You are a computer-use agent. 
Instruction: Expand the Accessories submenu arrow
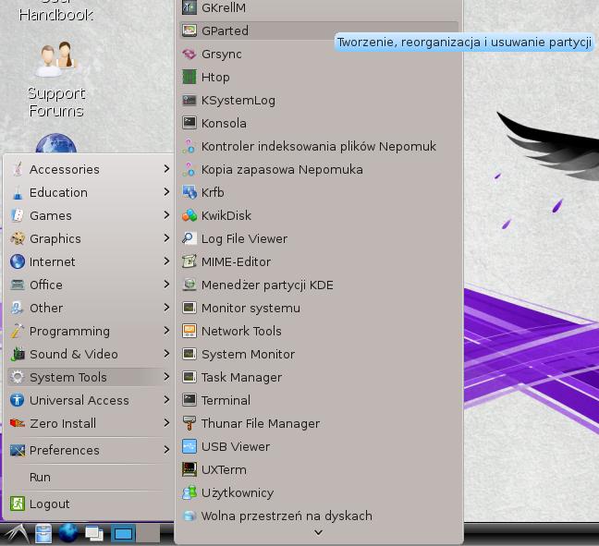(x=166, y=169)
